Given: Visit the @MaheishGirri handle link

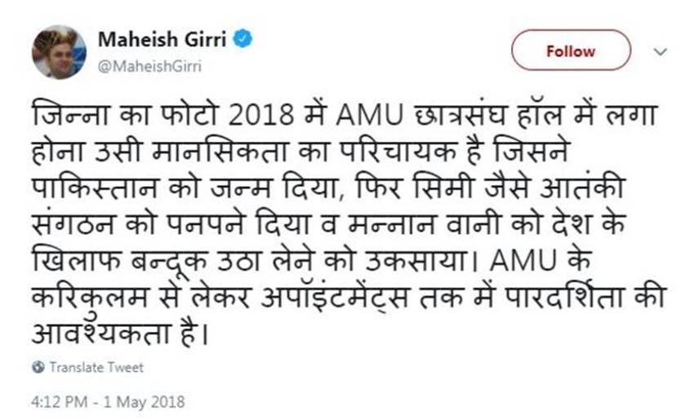Looking at the screenshot, I should point(149,65).
